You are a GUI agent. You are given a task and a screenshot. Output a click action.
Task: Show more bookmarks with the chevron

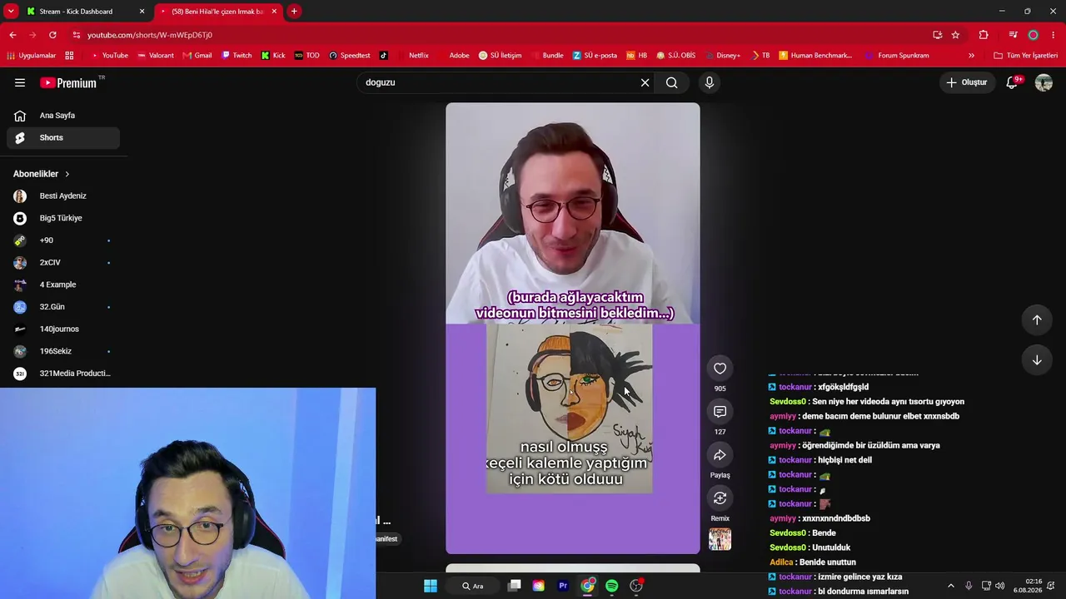point(971,56)
